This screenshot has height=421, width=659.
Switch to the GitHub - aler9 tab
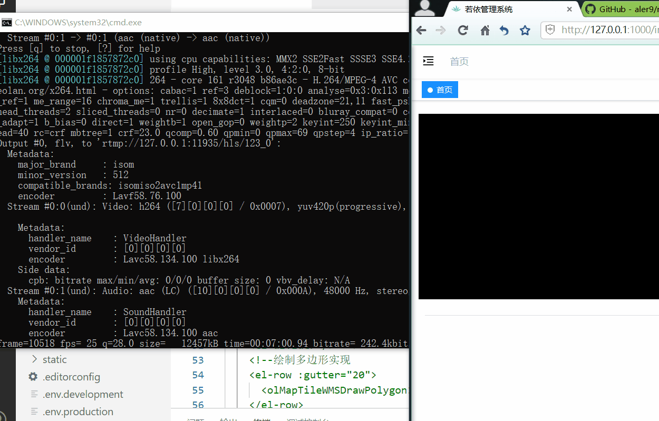[627, 9]
